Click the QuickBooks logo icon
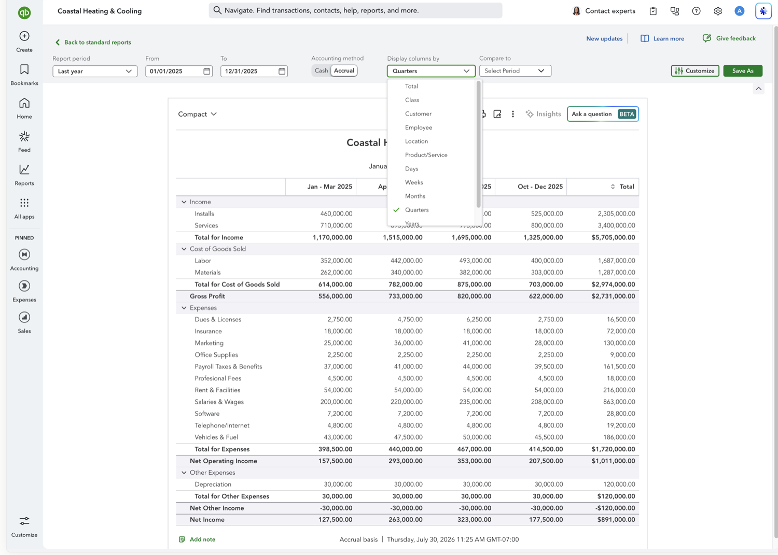778x555 pixels. (x=24, y=12)
